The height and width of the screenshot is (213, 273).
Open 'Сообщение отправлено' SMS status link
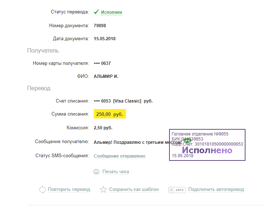[x=119, y=156]
